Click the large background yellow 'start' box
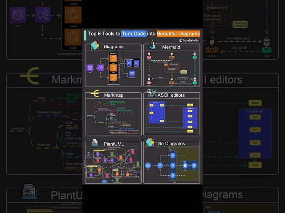The height and width of the screenshot is (213, 285). pos(255,103)
